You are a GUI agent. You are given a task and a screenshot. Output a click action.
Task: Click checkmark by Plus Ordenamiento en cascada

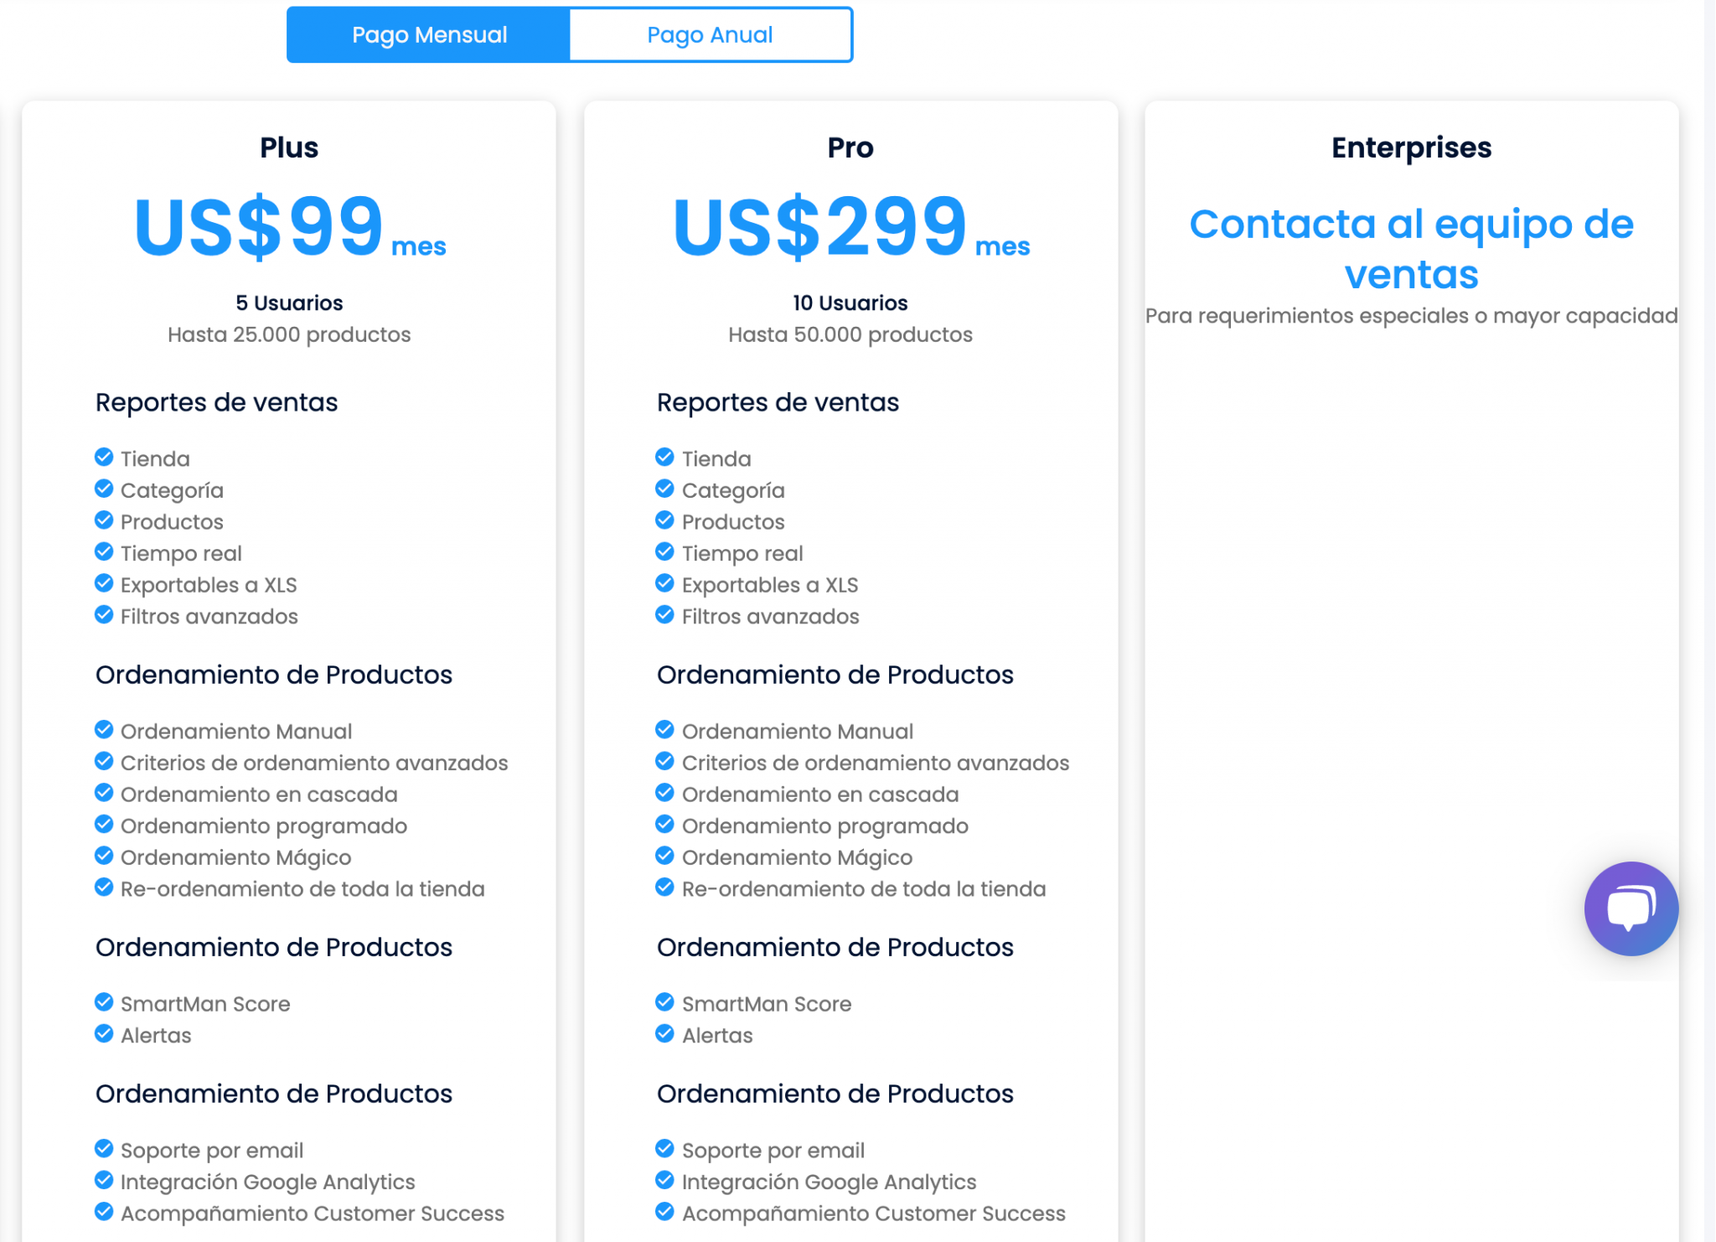pyautogui.click(x=104, y=793)
